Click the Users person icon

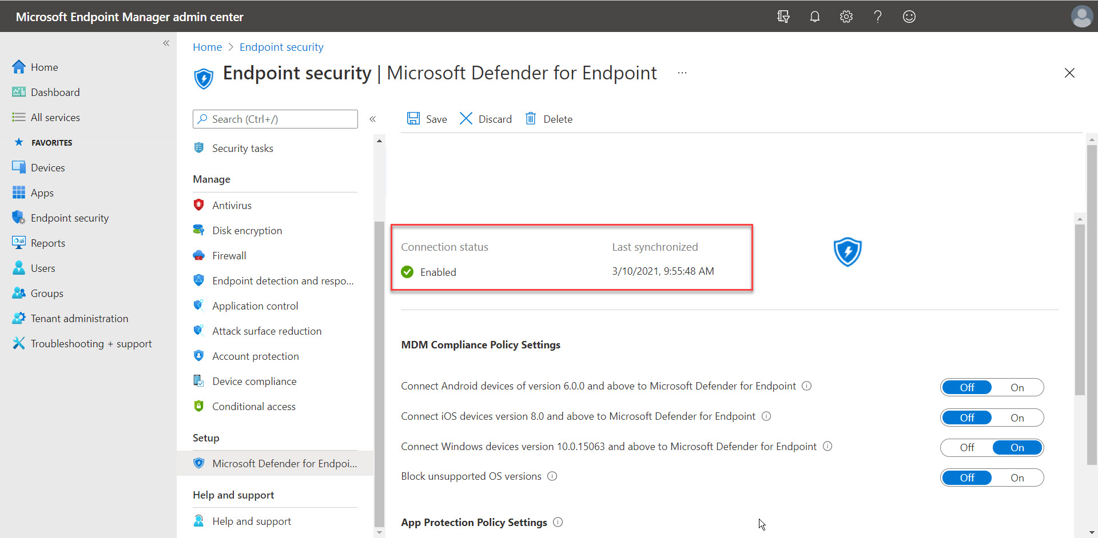pyautogui.click(x=19, y=268)
